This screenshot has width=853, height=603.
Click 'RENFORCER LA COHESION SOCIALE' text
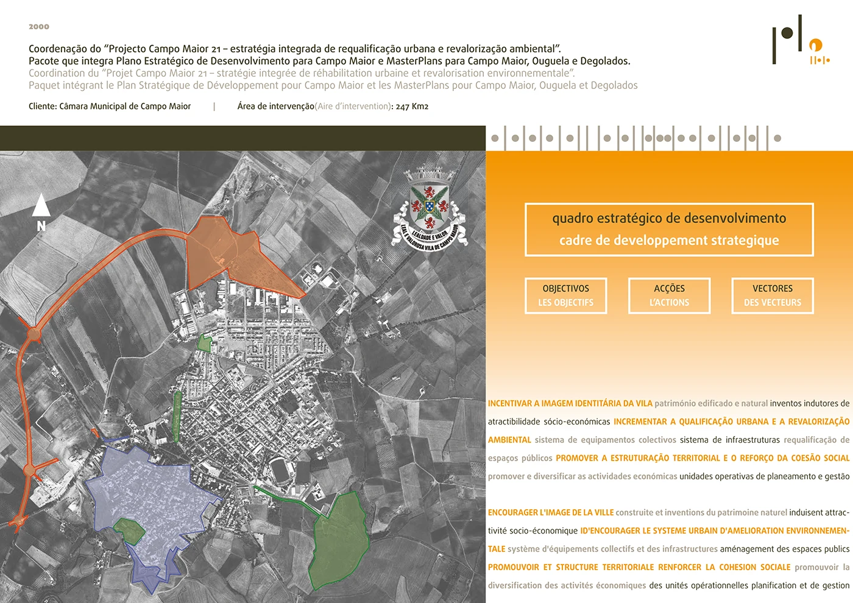pyautogui.click(x=724, y=567)
